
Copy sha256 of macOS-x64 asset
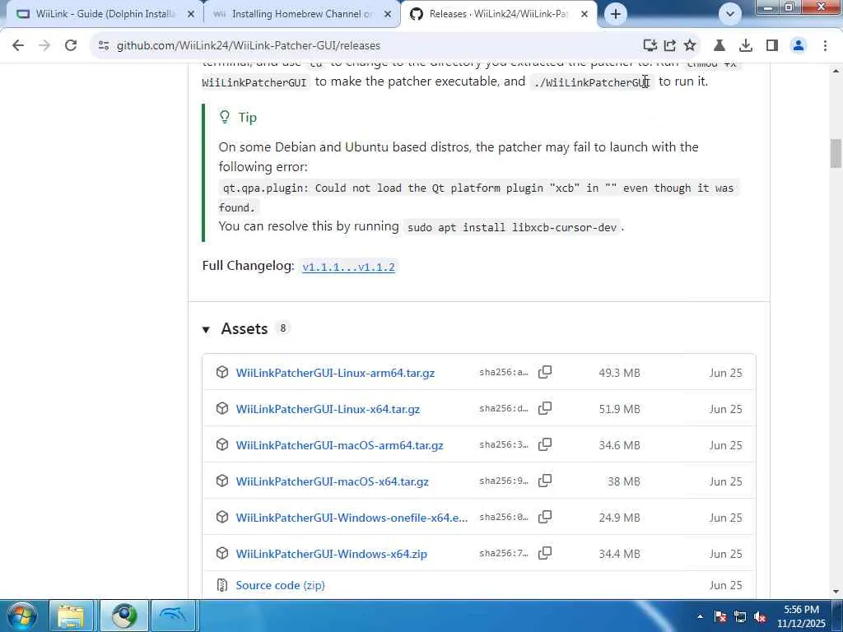[545, 481]
